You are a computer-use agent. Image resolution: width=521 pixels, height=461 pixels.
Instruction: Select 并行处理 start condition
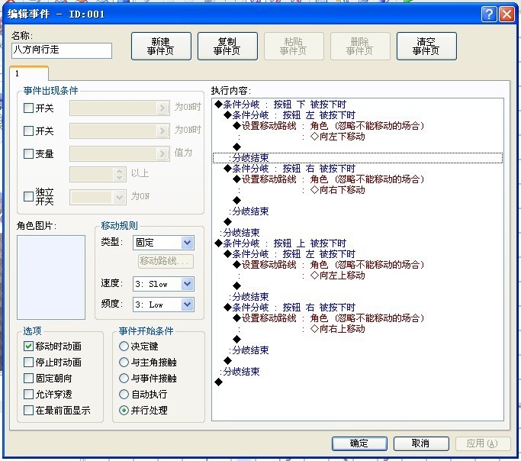click(x=124, y=410)
